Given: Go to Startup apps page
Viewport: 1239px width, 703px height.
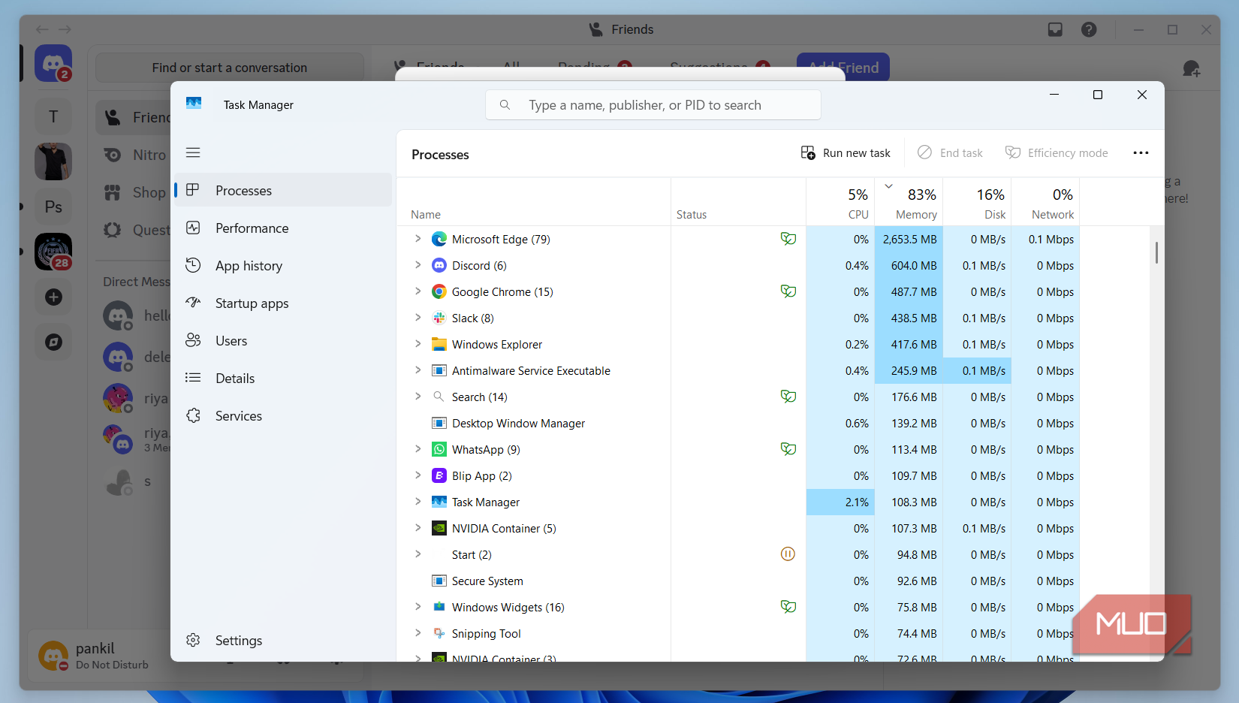Looking at the screenshot, I should coord(283,303).
